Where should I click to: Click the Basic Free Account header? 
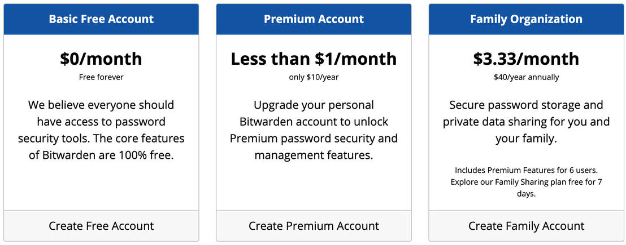tap(101, 19)
